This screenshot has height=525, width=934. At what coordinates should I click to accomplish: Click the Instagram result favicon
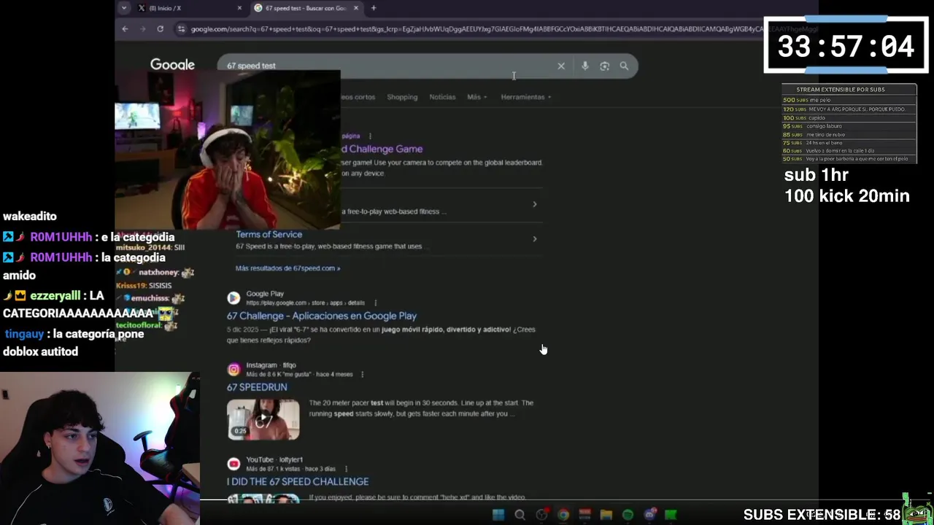click(233, 369)
